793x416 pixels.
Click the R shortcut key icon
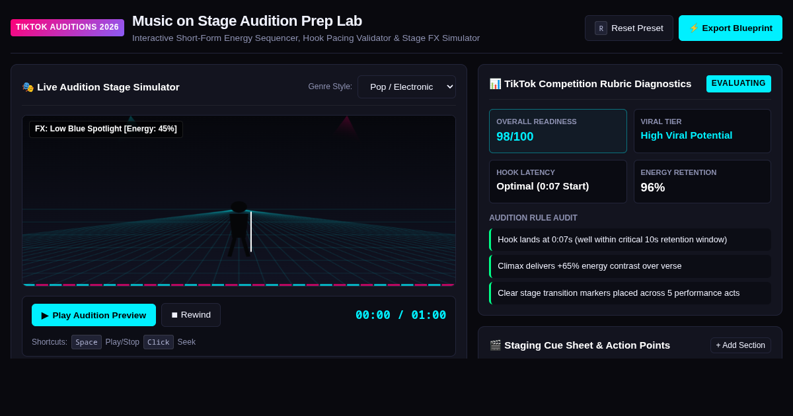click(601, 28)
